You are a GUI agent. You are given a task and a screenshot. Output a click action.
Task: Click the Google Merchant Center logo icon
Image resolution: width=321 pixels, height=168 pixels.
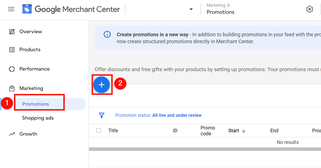click(x=27, y=9)
